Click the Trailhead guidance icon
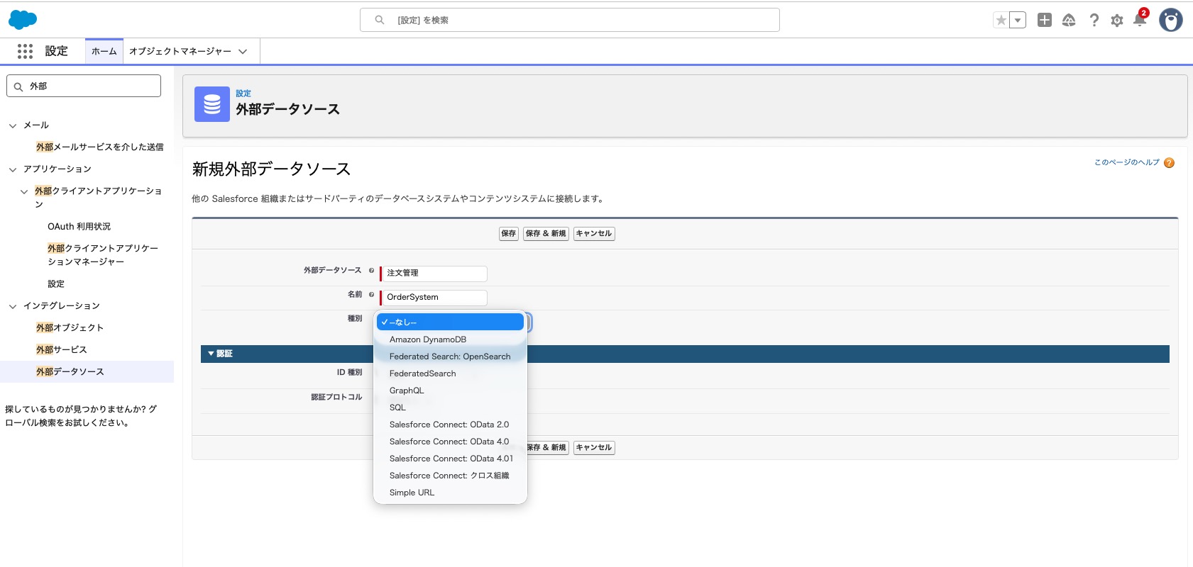Image resolution: width=1193 pixels, height=567 pixels. [1069, 20]
